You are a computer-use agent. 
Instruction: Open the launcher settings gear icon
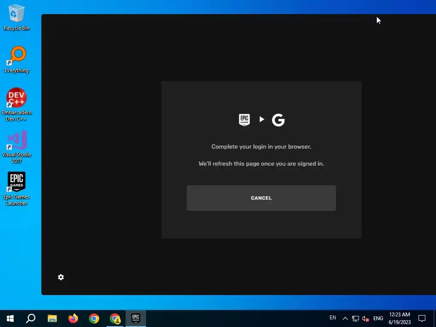[61, 277]
